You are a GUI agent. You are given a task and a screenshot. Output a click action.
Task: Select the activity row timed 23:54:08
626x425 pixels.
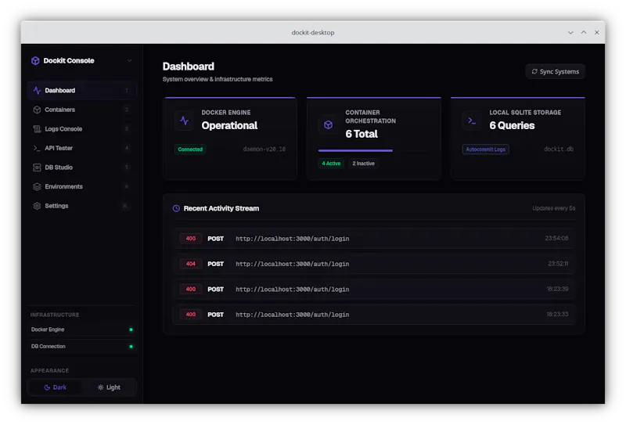[x=374, y=239]
